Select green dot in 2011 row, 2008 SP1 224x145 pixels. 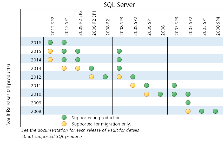(147, 85)
